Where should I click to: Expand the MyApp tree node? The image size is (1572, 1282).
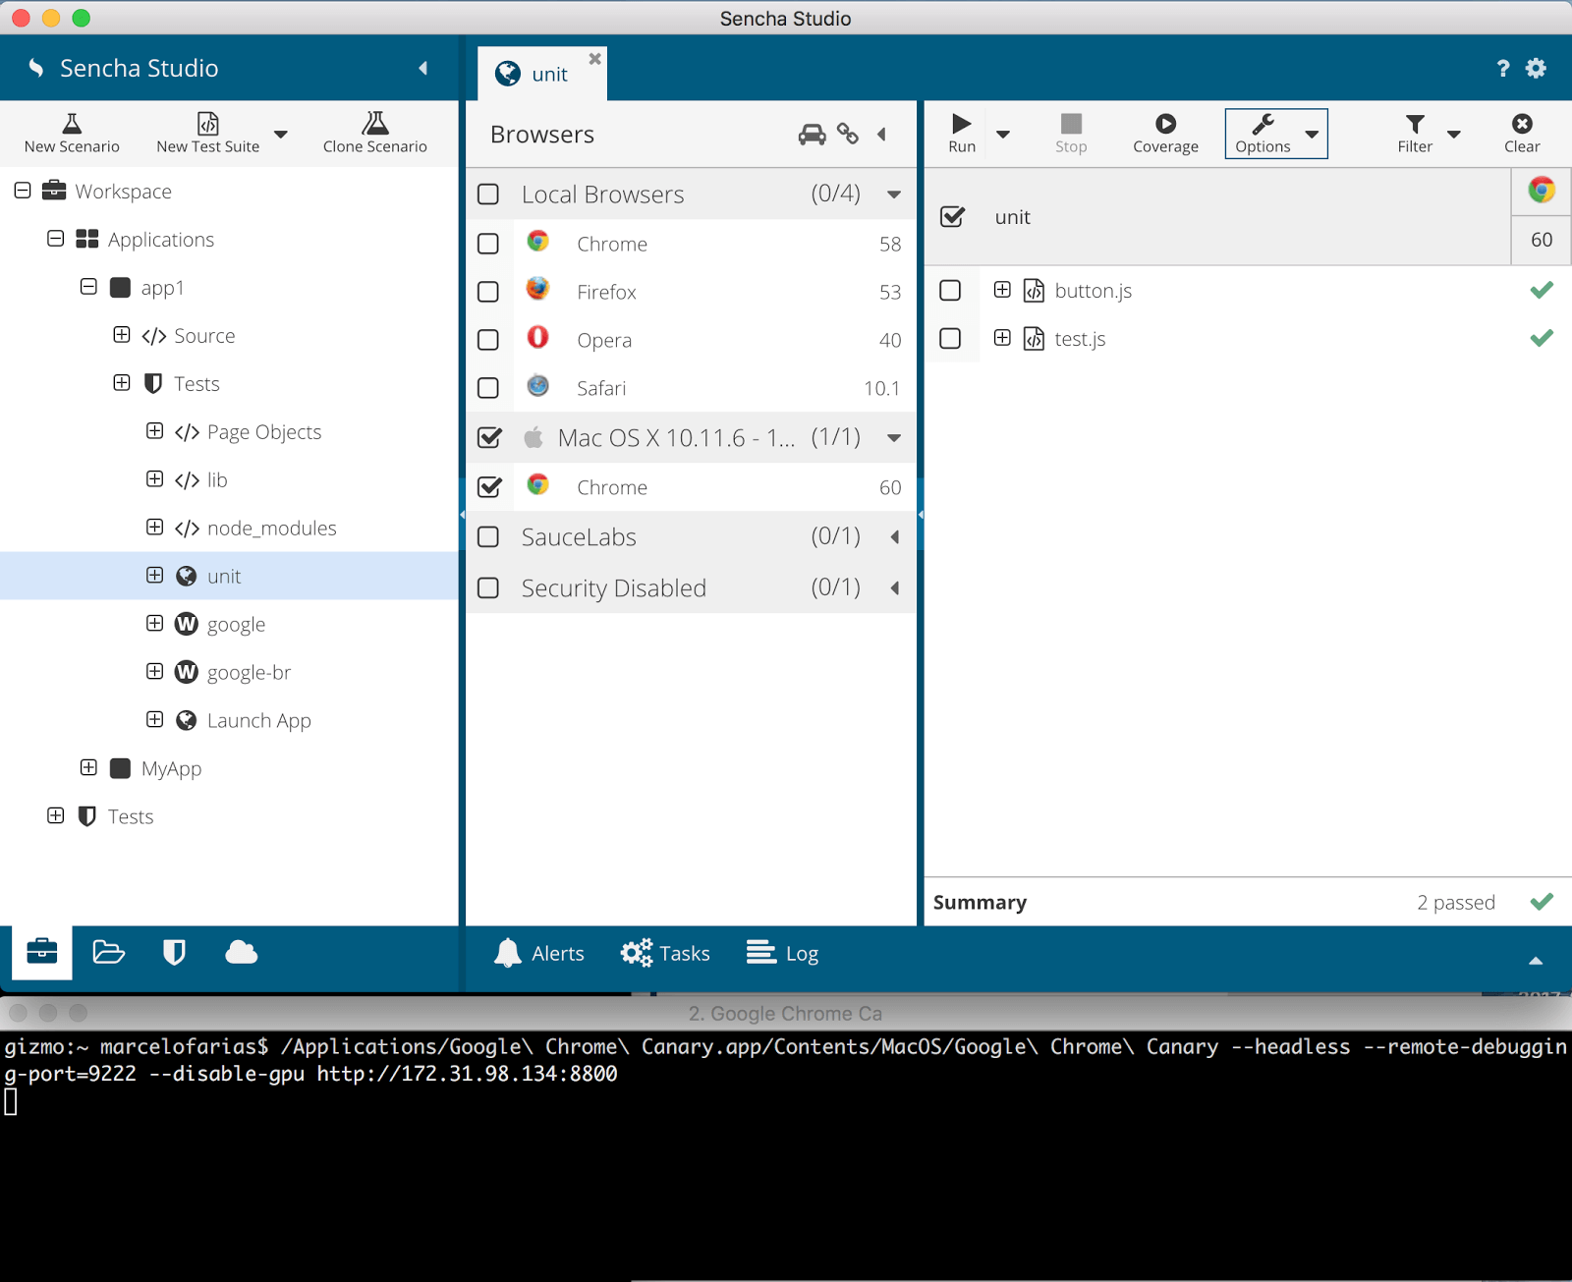[88, 767]
